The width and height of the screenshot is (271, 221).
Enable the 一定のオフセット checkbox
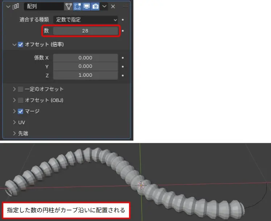point(20,89)
